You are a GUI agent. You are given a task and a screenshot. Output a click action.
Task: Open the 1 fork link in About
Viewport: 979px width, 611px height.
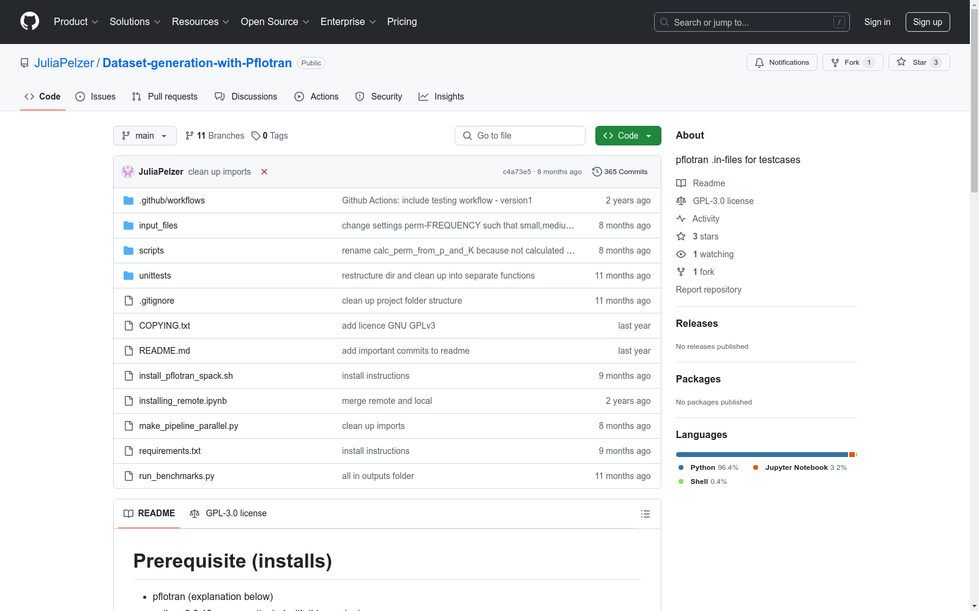(704, 272)
